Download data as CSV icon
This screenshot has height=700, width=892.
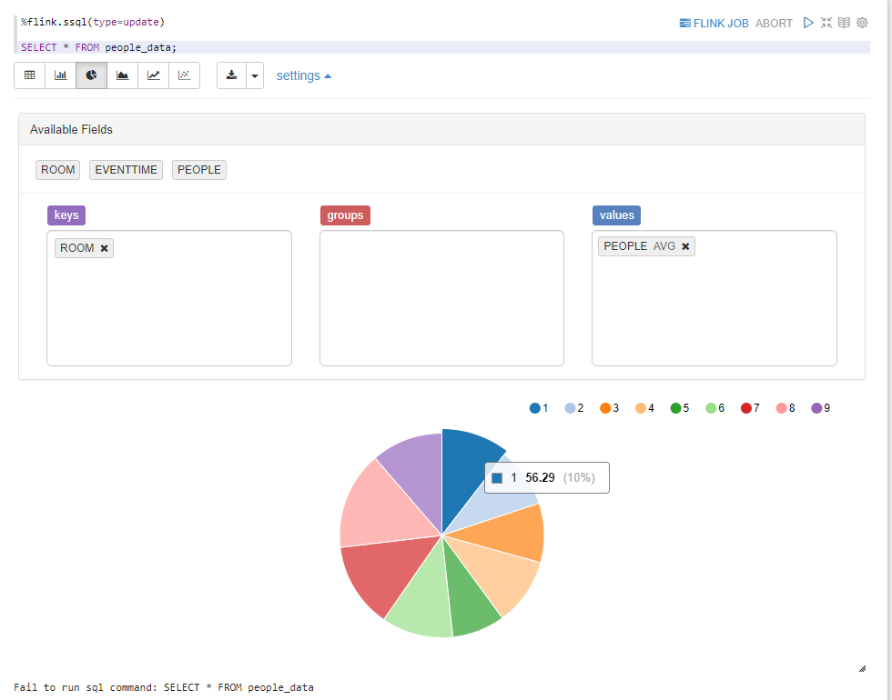click(x=231, y=75)
